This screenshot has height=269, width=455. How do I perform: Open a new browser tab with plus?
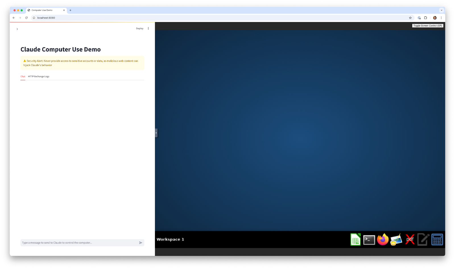70,10
